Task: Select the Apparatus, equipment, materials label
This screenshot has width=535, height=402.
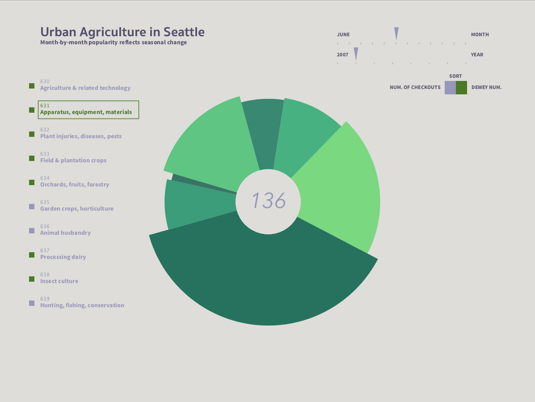Action: tap(86, 112)
